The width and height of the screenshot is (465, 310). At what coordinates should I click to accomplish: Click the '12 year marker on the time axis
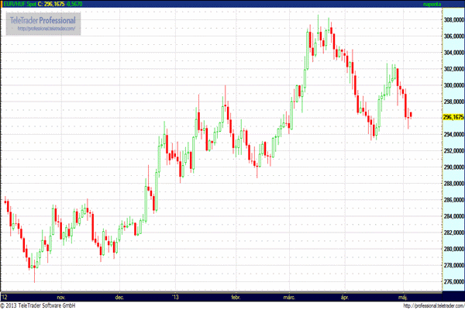coord(5,297)
